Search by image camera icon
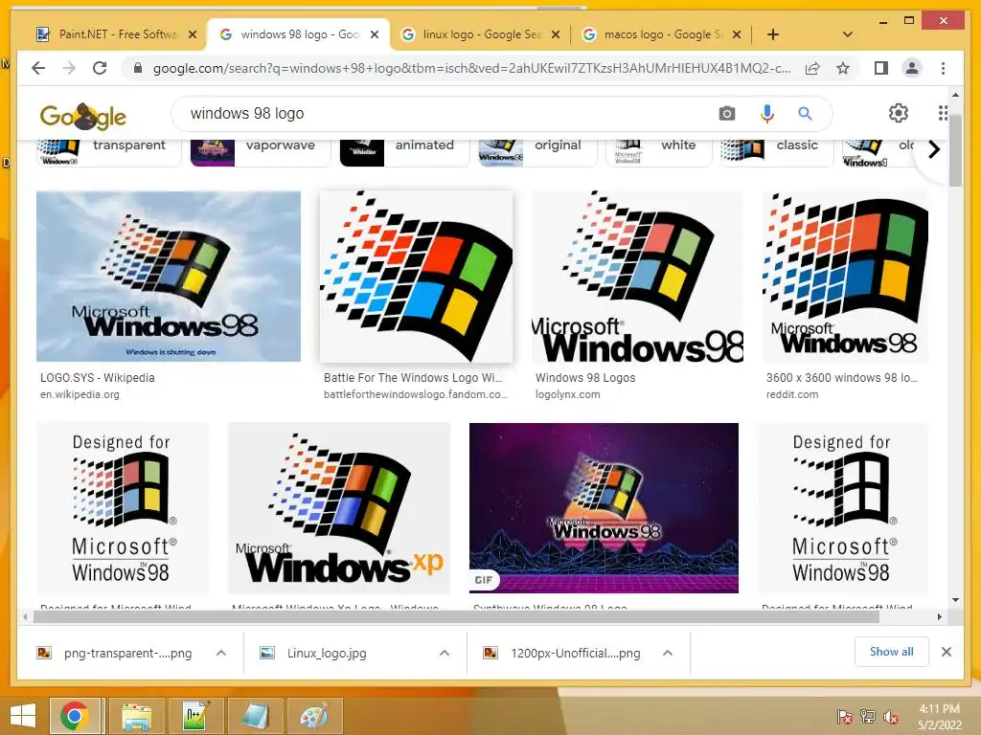 pos(727,113)
